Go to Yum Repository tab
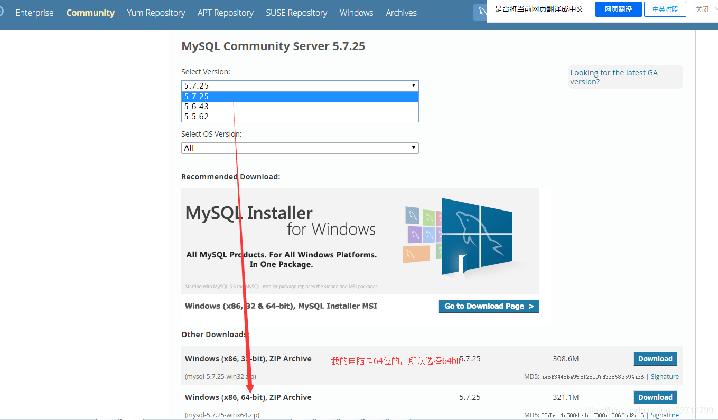The image size is (718, 420). 156,13
